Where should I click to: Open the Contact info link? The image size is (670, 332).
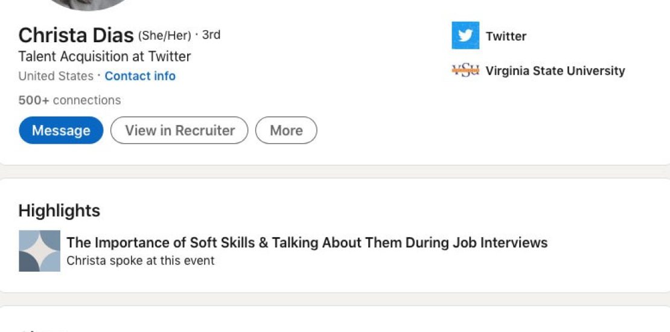pos(140,76)
